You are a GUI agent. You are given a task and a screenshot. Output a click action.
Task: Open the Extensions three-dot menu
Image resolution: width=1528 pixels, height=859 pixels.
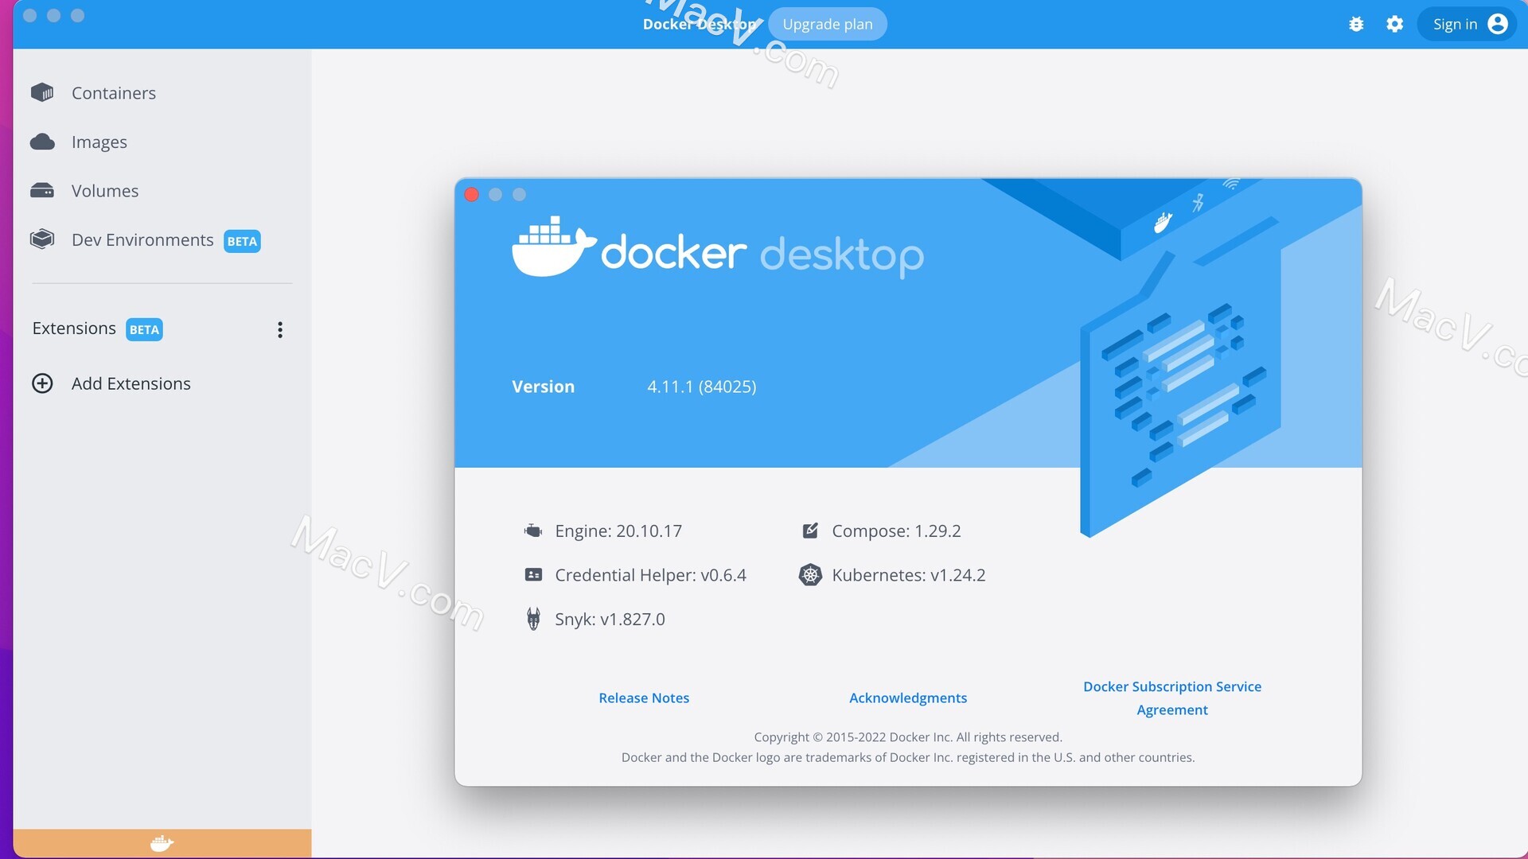(280, 330)
